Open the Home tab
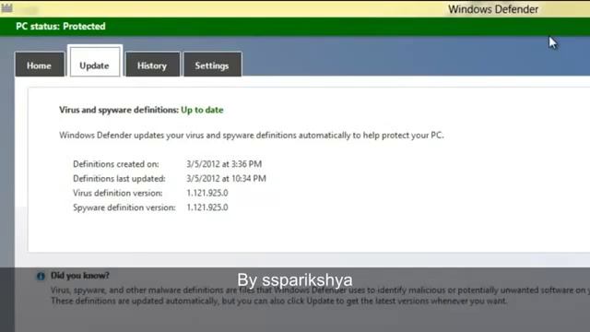This screenshot has width=590, height=332. [40, 65]
